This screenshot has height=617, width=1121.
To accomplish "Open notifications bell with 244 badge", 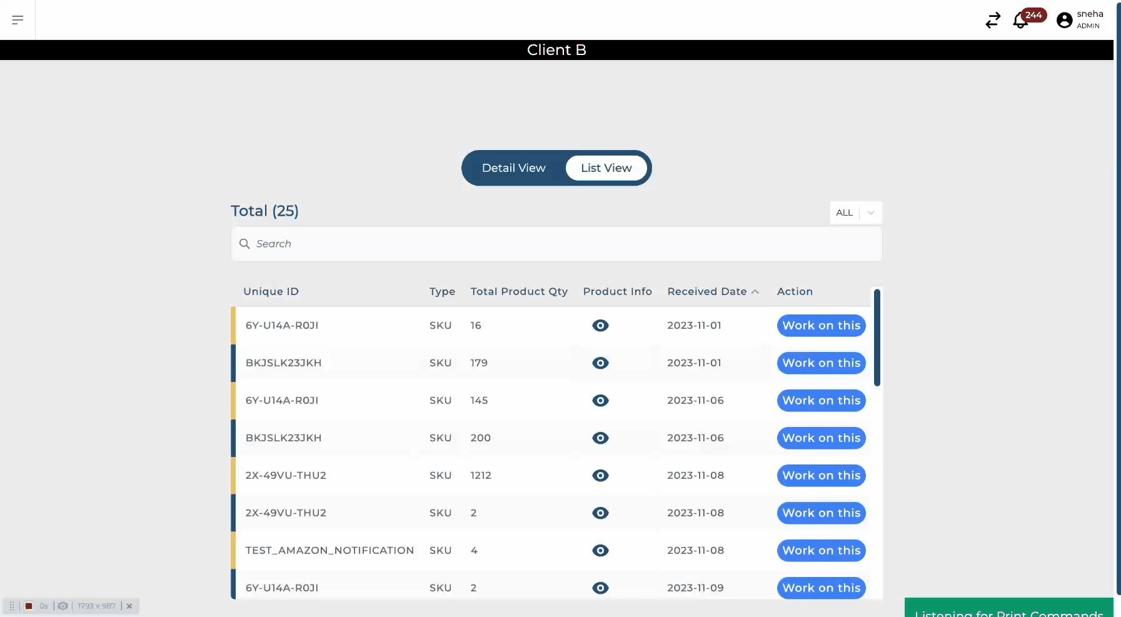I will pyautogui.click(x=1020, y=21).
